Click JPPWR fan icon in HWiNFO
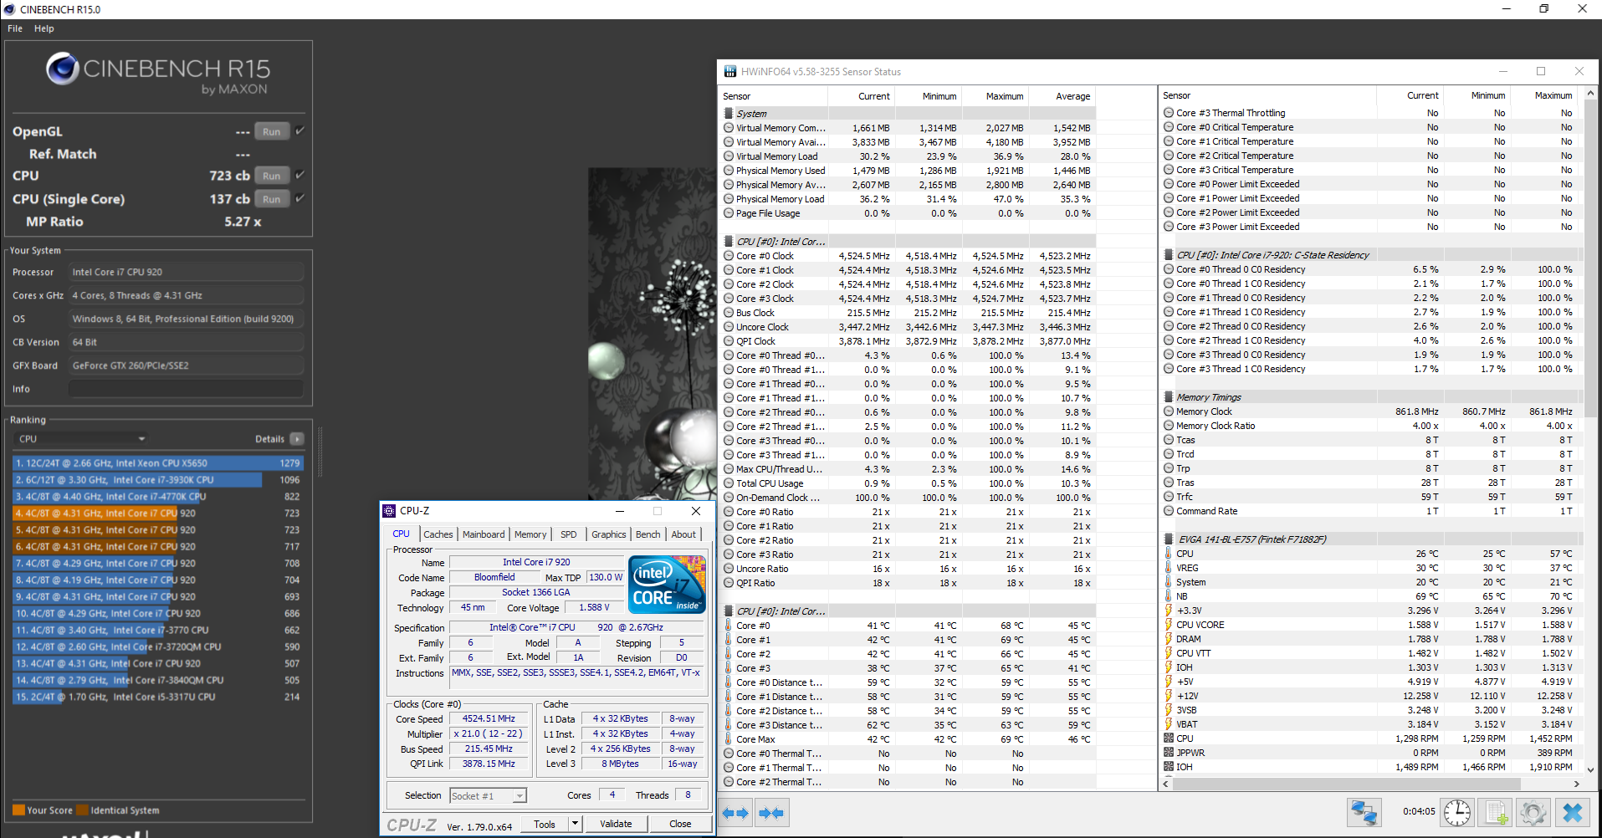The height and width of the screenshot is (838, 1602). (x=1169, y=753)
